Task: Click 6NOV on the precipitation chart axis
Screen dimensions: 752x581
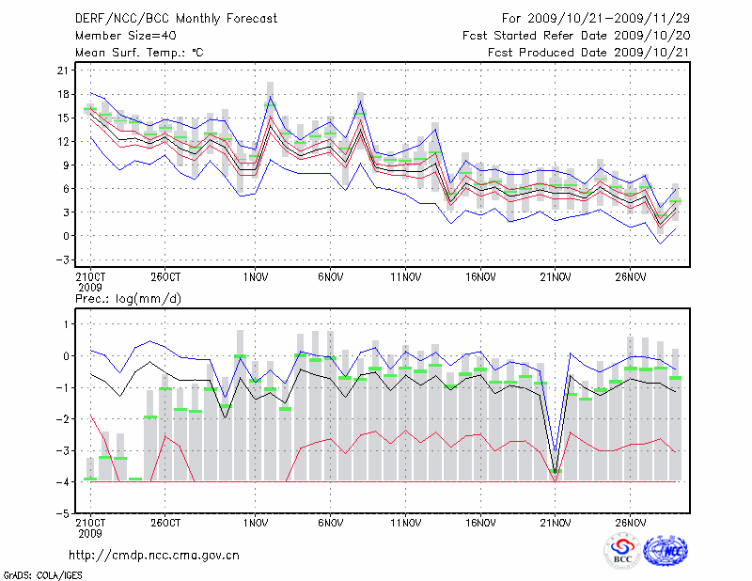Action: [330, 523]
